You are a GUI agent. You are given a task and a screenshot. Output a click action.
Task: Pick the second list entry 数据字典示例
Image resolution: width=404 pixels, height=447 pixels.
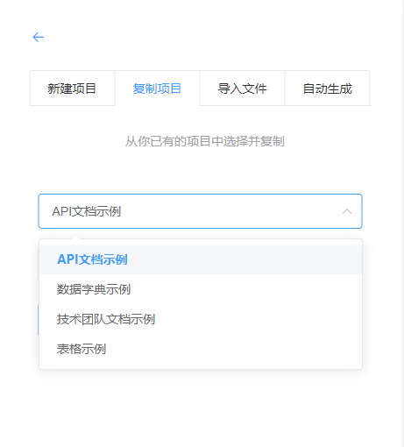click(x=201, y=289)
